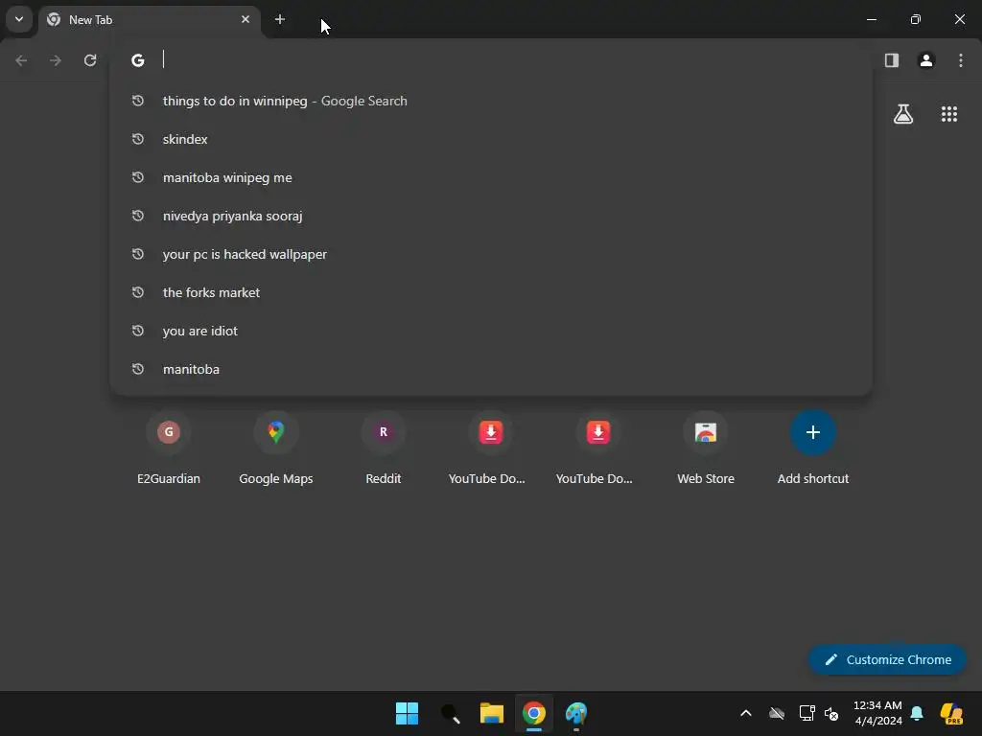Click history icon beside 'the forks market'
982x736 pixels.
click(x=138, y=292)
